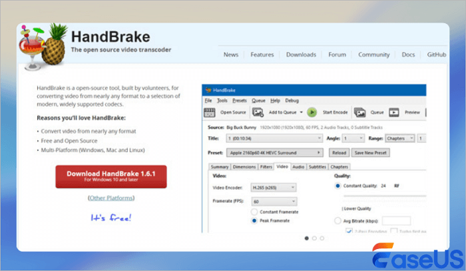Click the Avg Bitrate input field
The height and width of the screenshot is (271, 466).
point(395,221)
